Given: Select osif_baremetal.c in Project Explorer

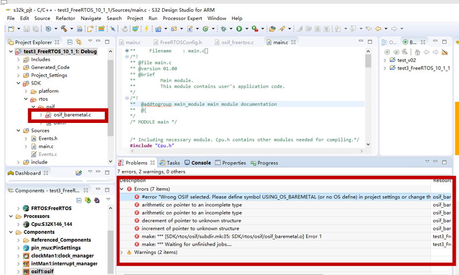Looking at the screenshot, I should click(x=72, y=115).
